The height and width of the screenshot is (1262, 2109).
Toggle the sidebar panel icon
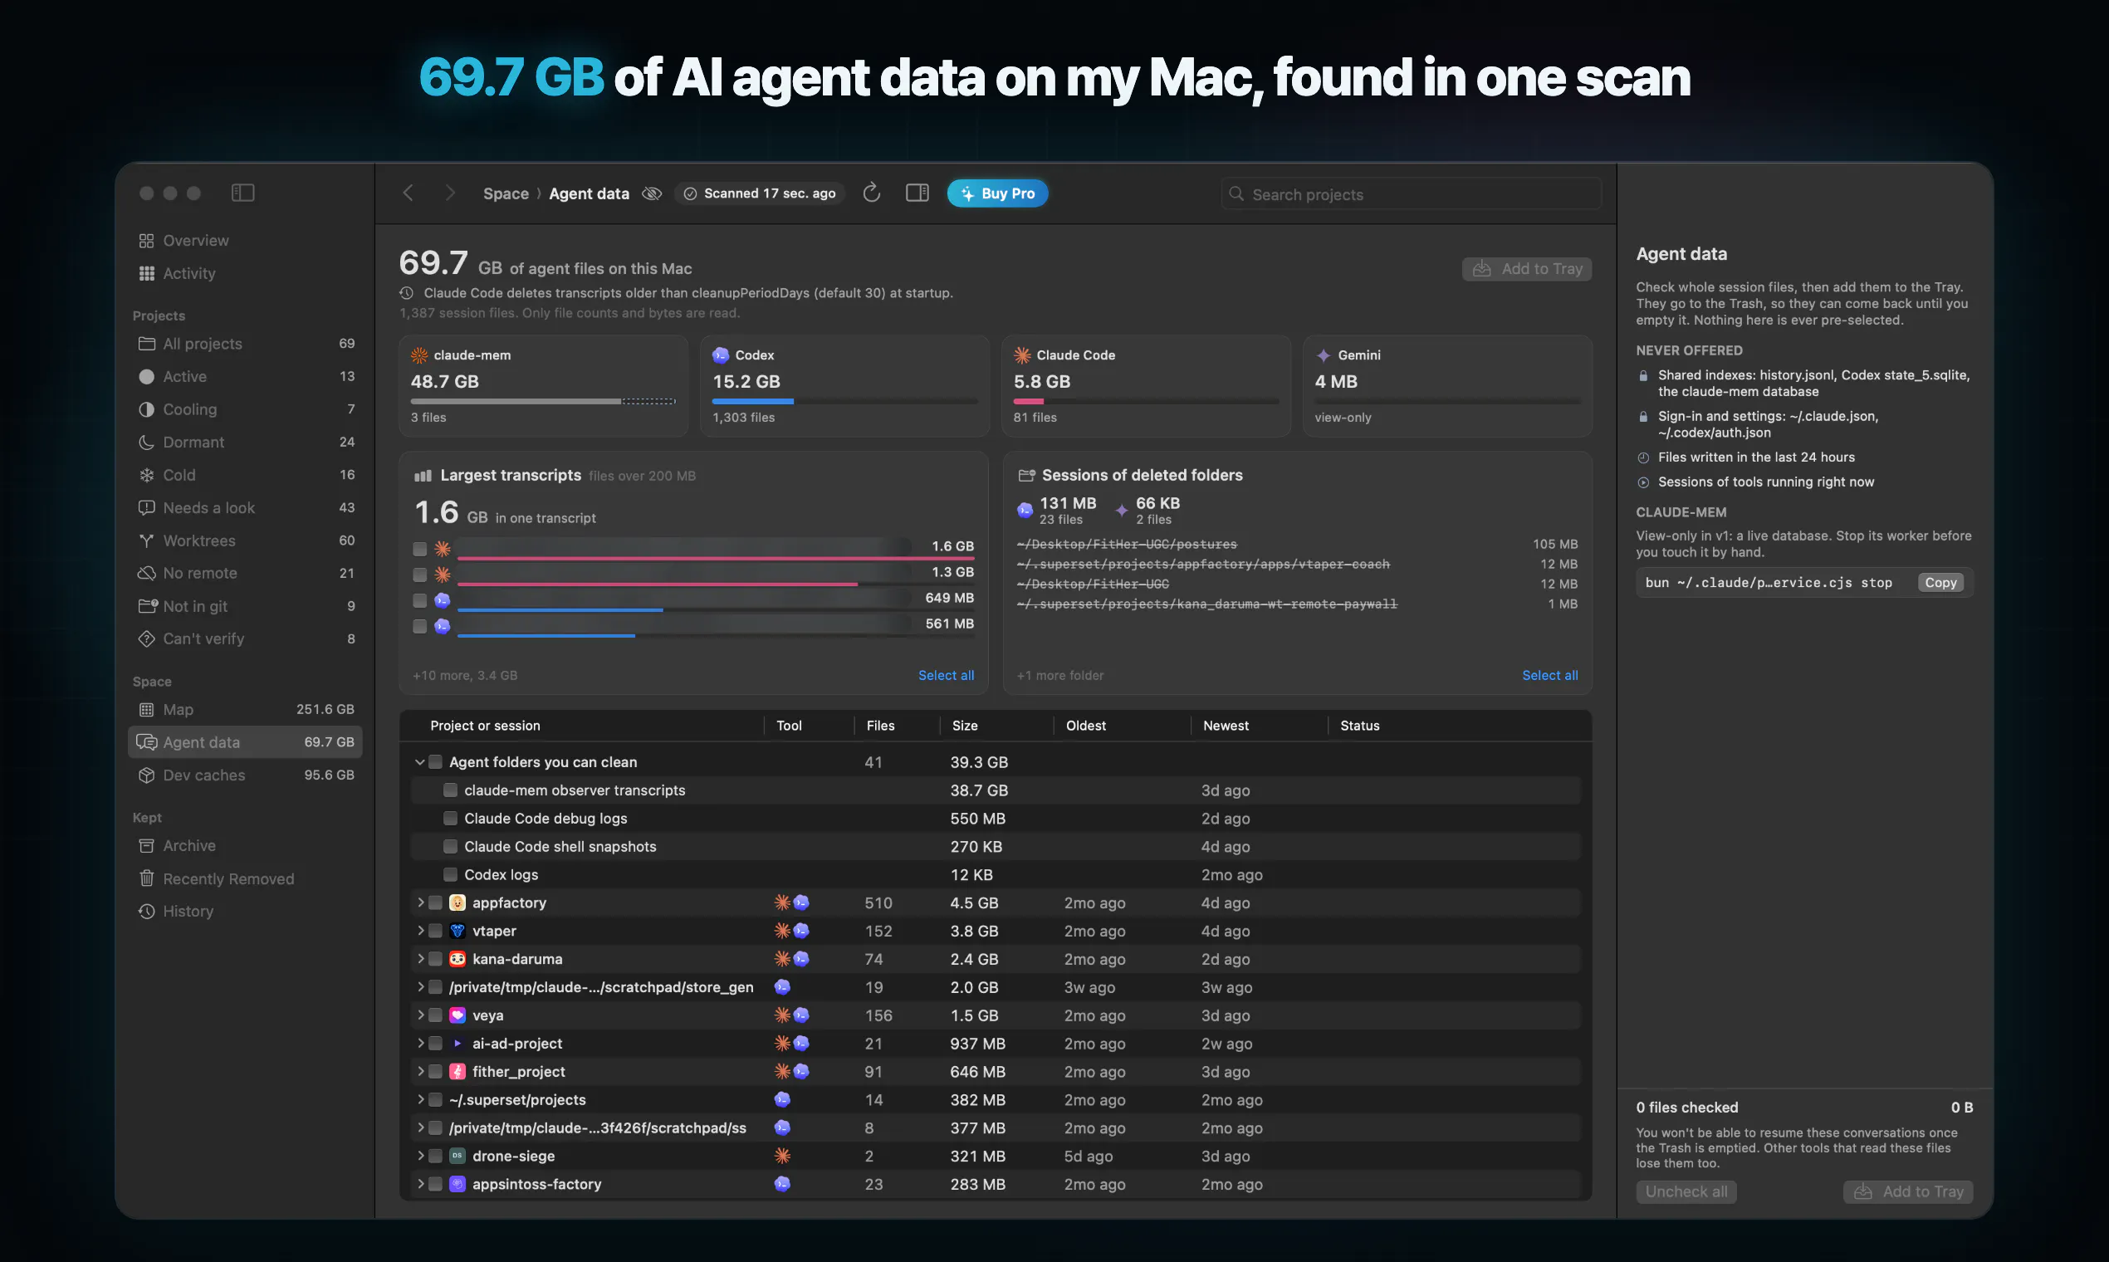pyautogui.click(x=242, y=193)
